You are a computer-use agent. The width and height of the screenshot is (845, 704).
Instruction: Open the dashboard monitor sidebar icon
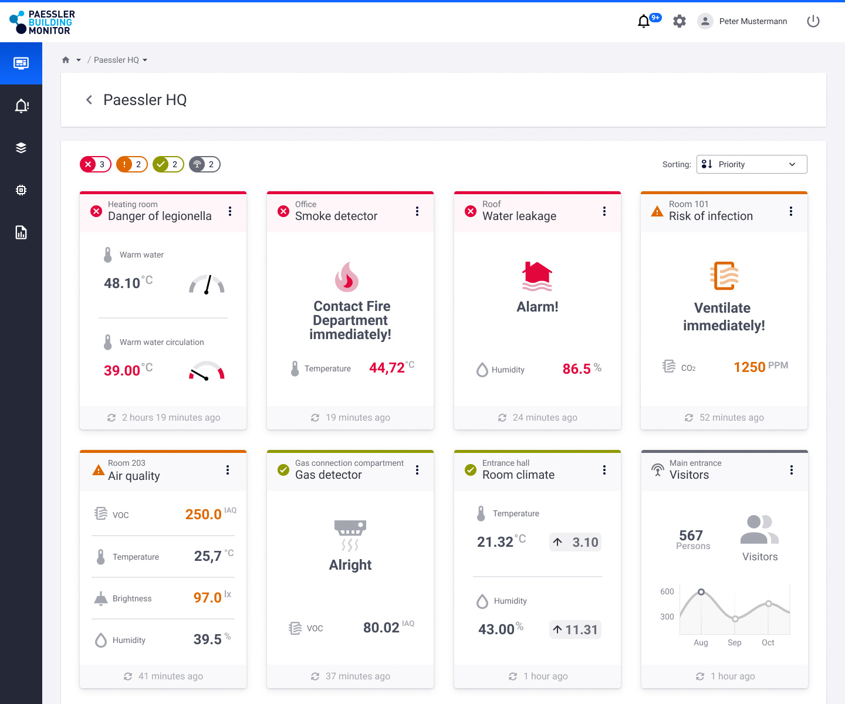(21, 63)
